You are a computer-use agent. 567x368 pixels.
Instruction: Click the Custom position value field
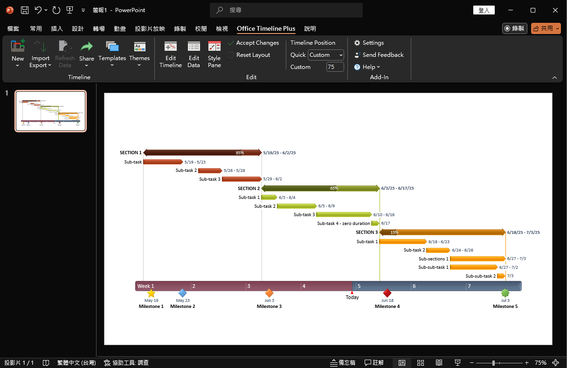[x=335, y=67]
